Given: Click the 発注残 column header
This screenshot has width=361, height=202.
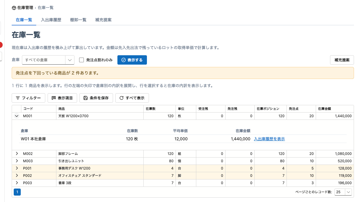Looking at the screenshot, I should 240,109.
